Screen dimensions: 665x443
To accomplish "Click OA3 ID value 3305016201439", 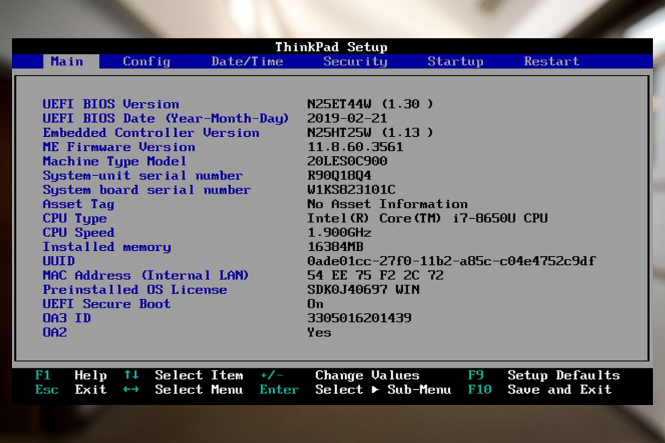I will [x=359, y=319].
